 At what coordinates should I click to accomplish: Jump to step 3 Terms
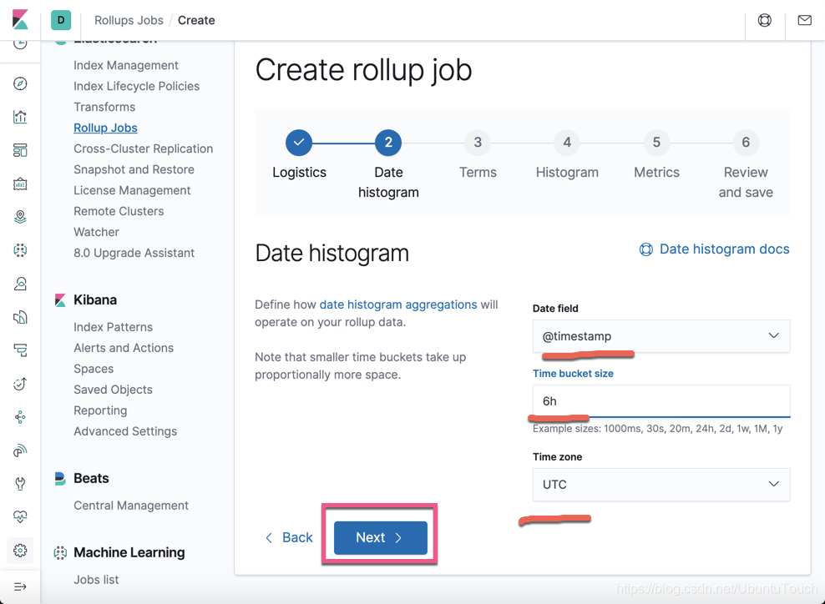478,143
